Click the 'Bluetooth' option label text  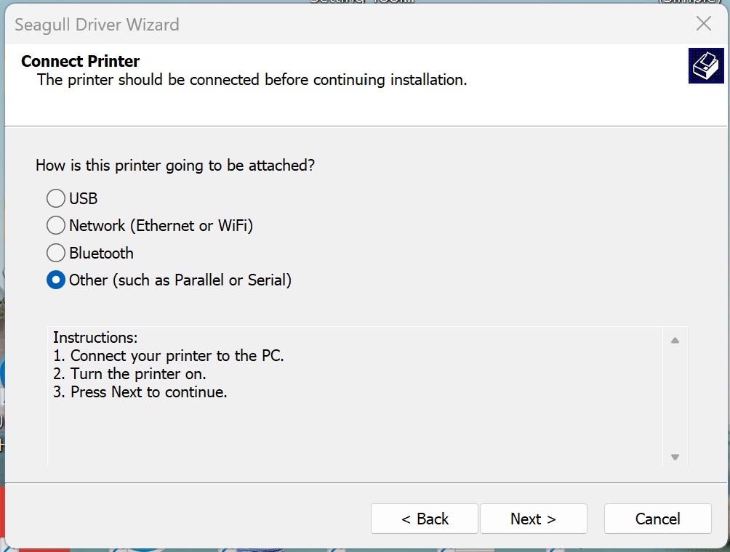(x=102, y=253)
